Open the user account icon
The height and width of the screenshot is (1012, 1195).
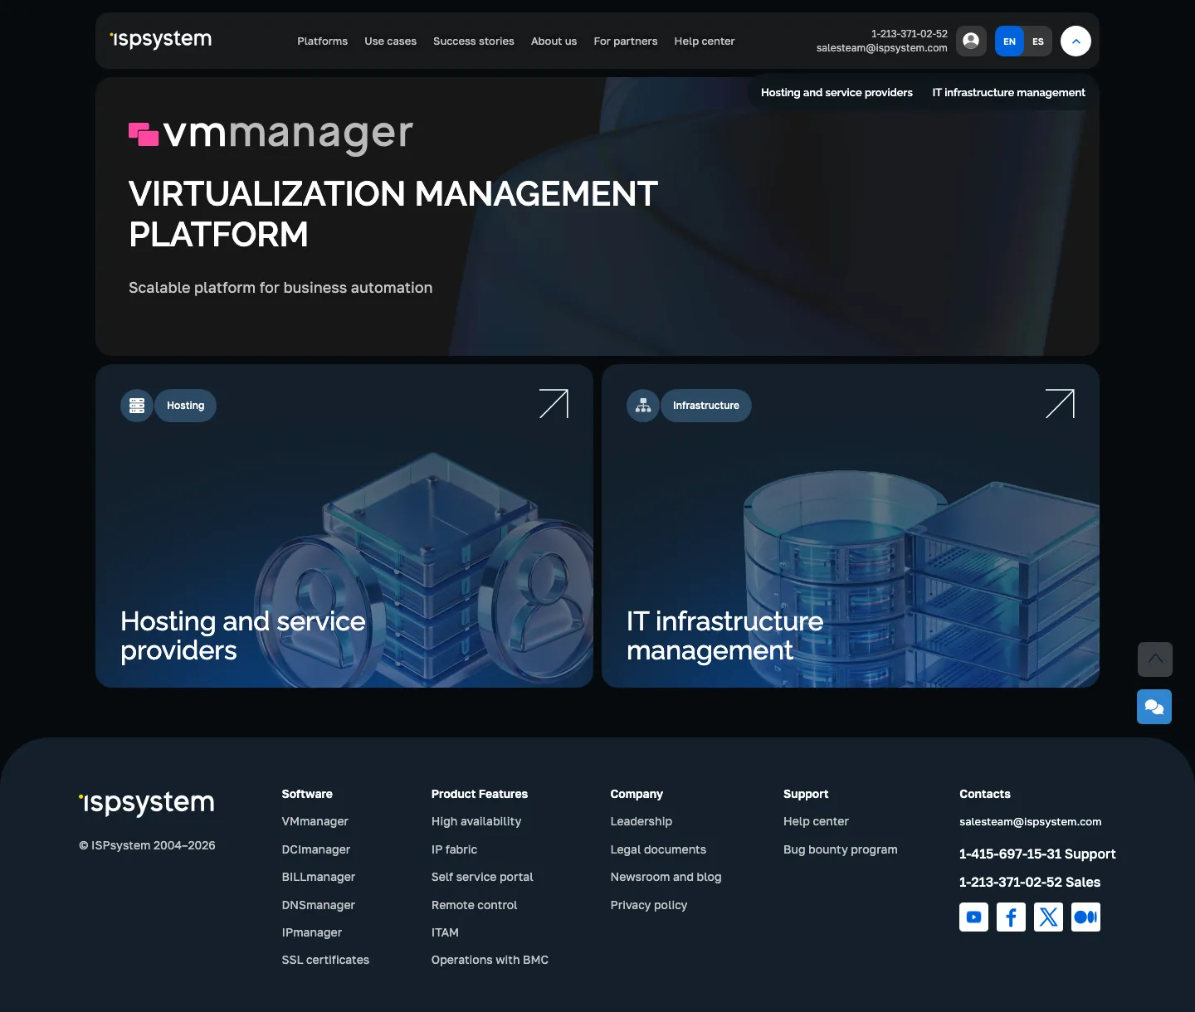(971, 41)
